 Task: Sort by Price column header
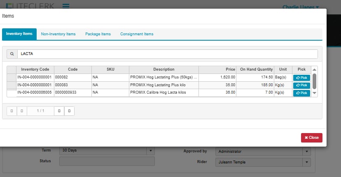click(x=217, y=69)
